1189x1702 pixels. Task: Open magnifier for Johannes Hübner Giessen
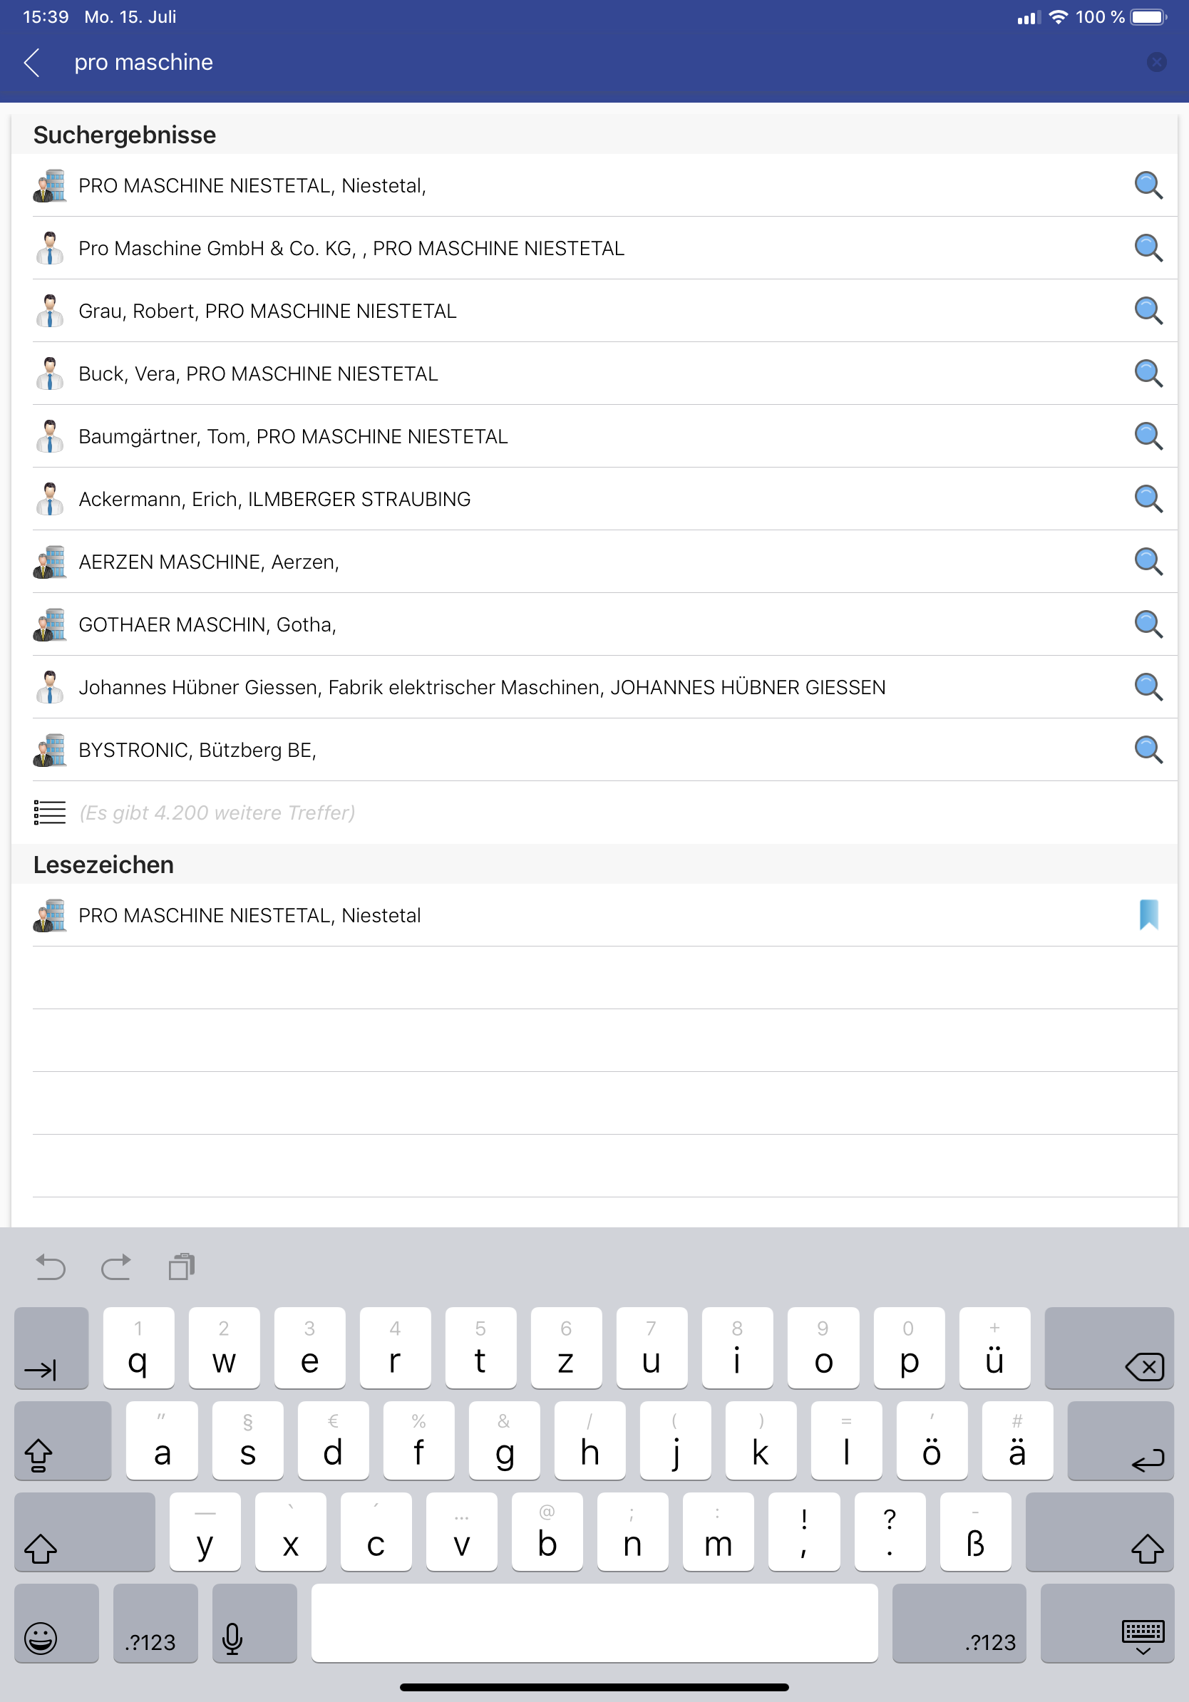click(1148, 687)
